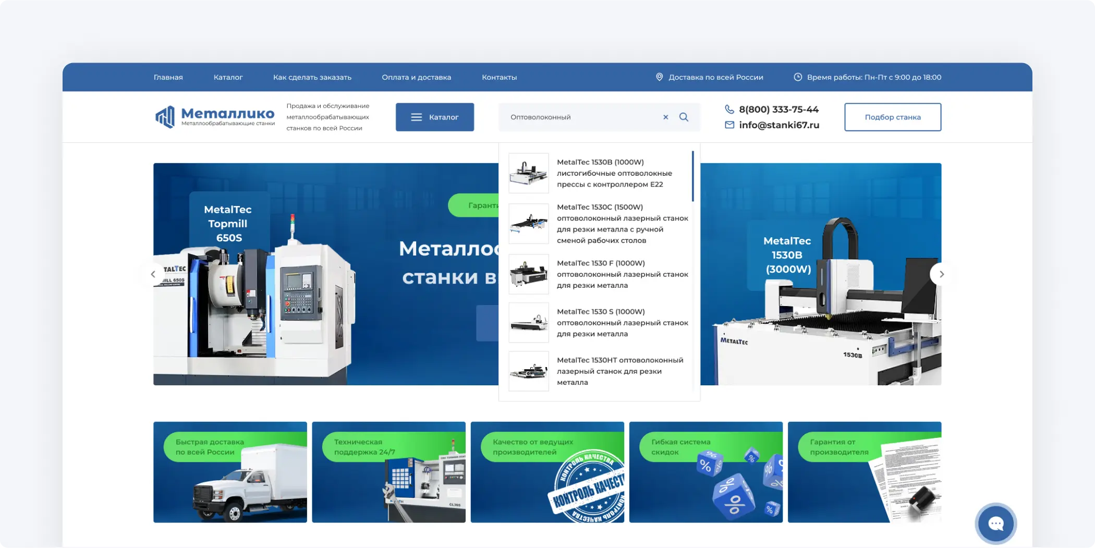This screenshot has width=1095, height=548.
Task: Click the MetalTec 1530C thumbnail in suggestions
Action: pyautogui.click(x=528, y=223)
